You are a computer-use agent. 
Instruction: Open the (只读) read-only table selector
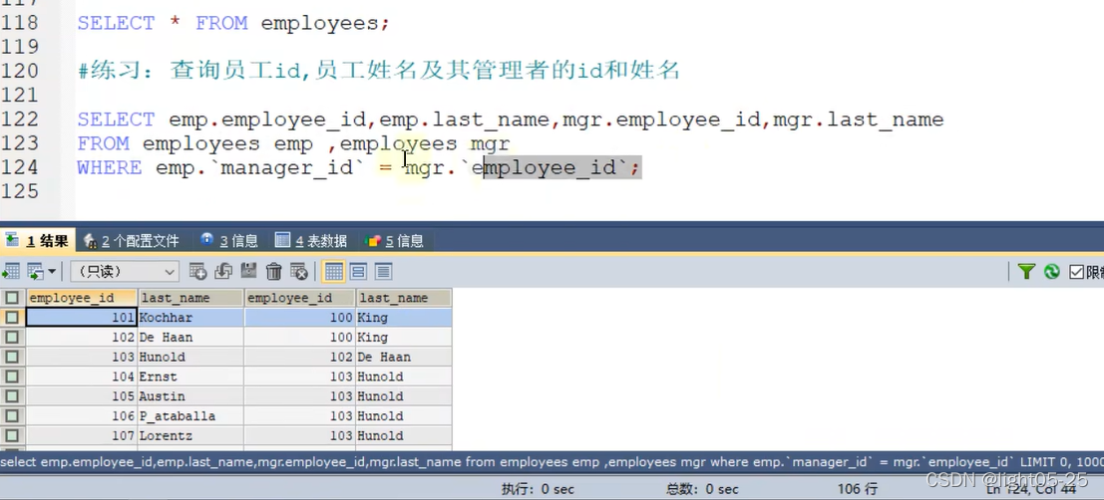tap(125, 272)
